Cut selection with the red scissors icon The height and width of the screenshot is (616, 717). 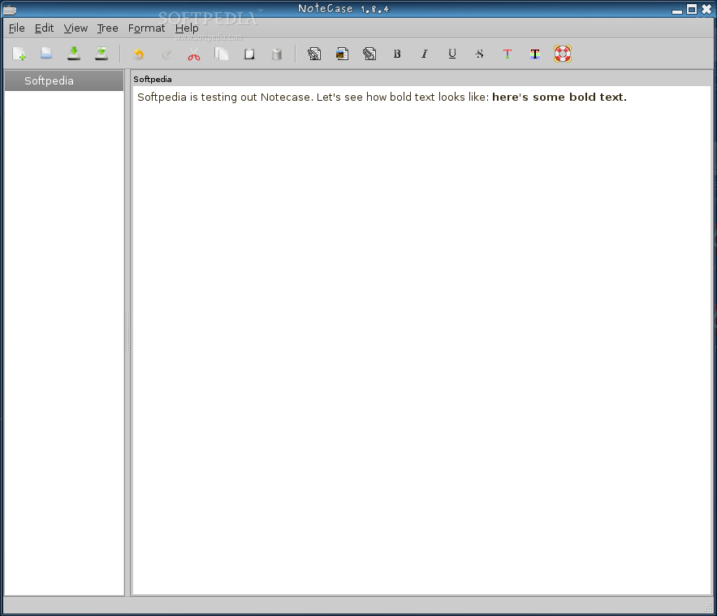[194, 54]
